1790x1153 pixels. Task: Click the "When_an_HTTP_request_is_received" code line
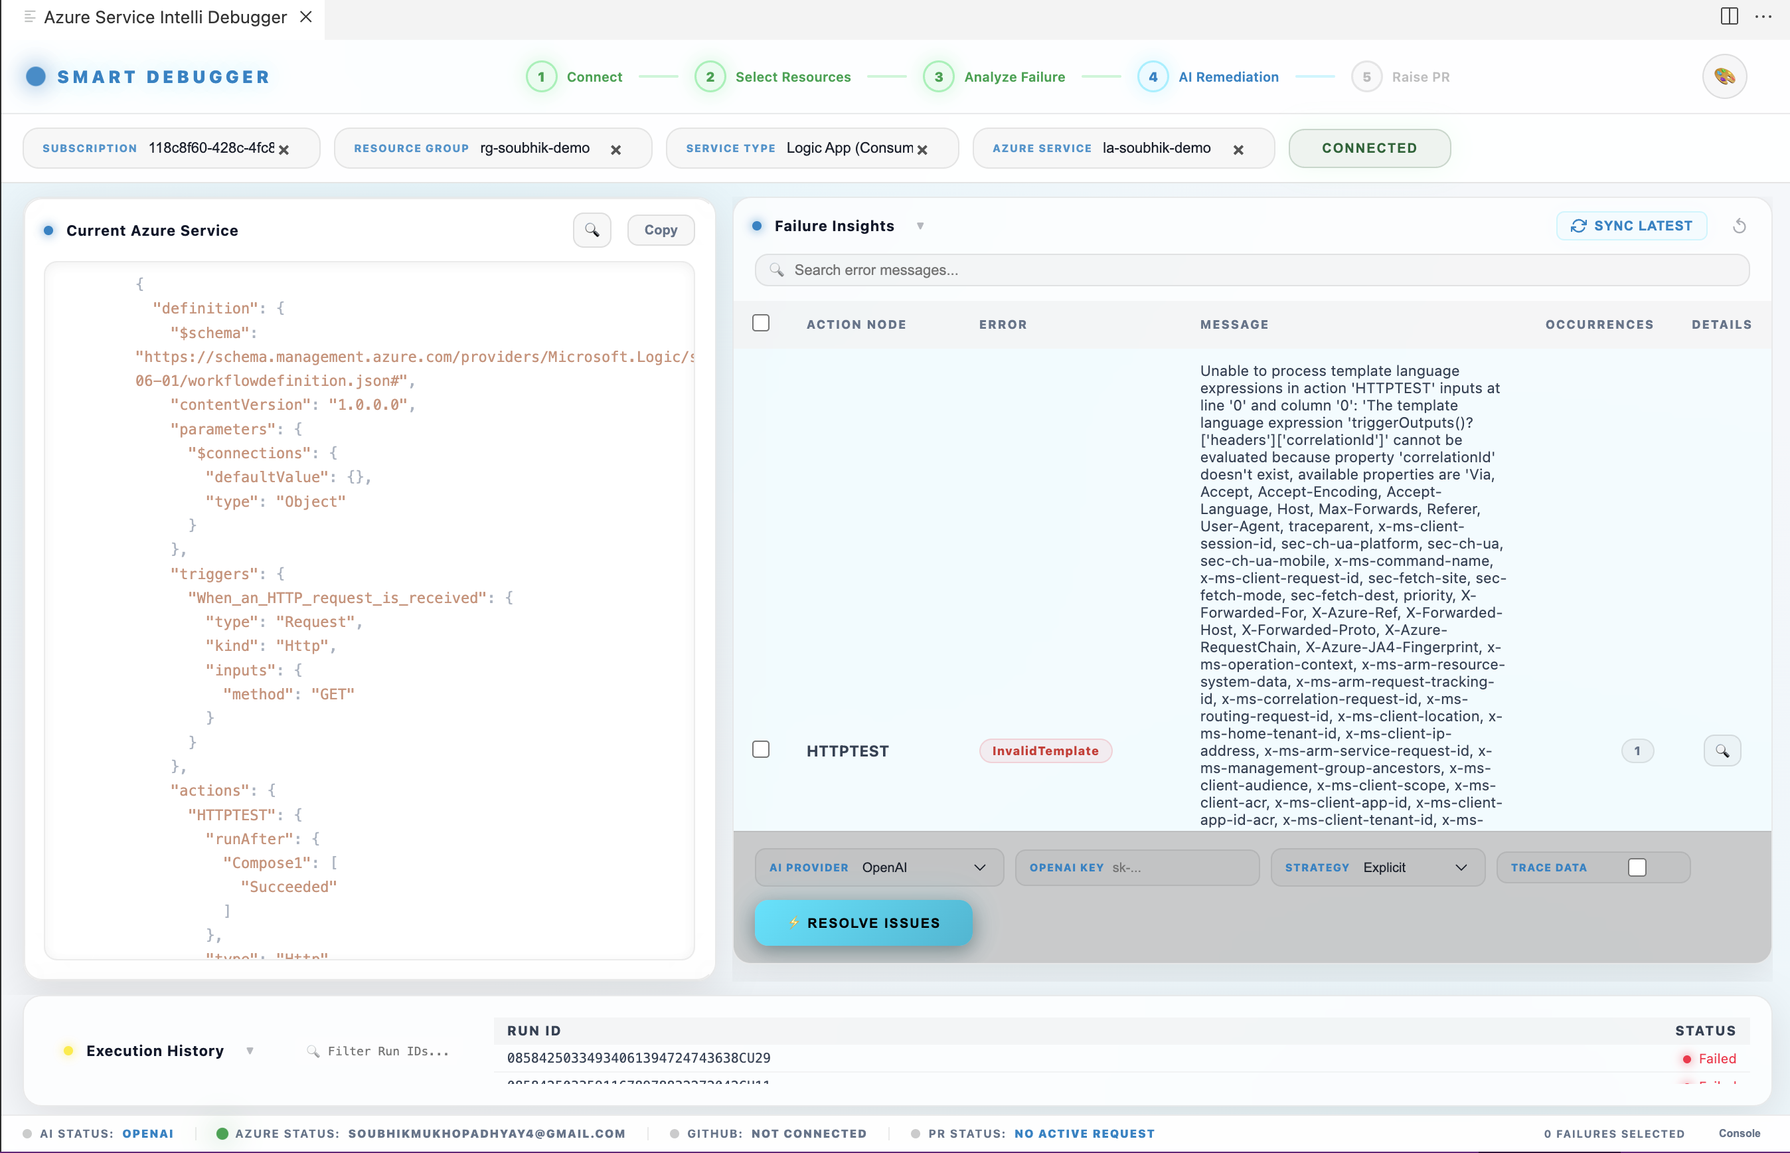click(x=350, y=598)
